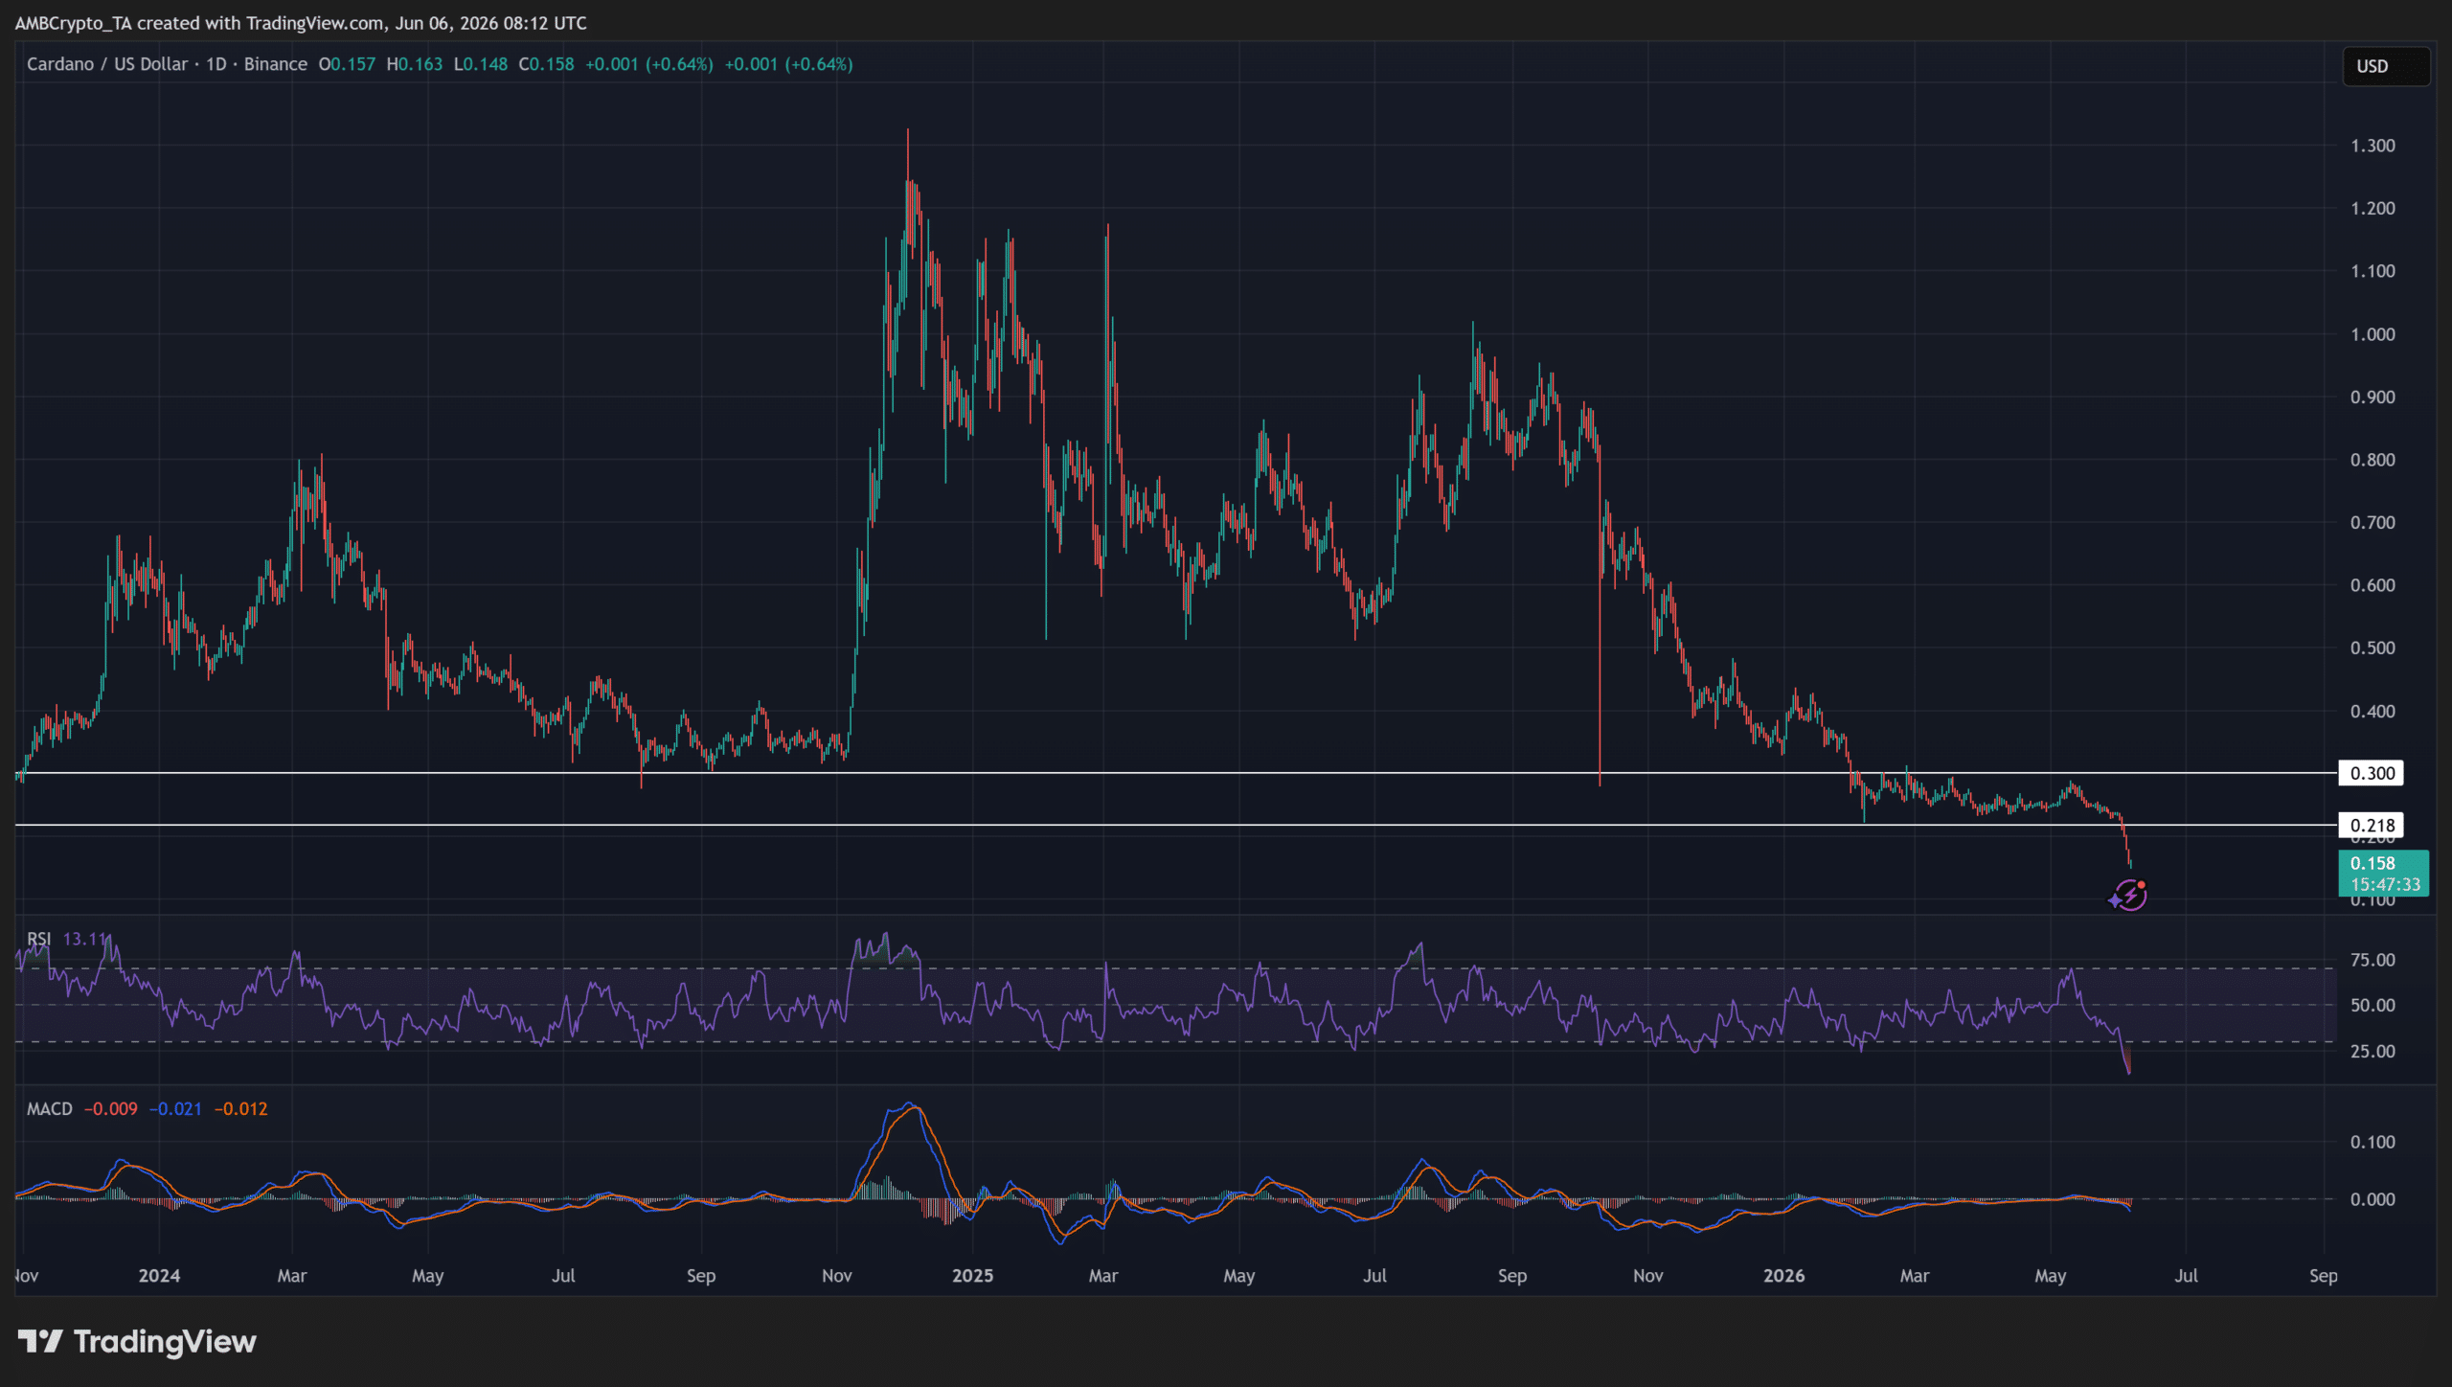Viewport: 2452px width, 1387px height.
Task: Open the USD currency selector
Action: pos(2385,66)
